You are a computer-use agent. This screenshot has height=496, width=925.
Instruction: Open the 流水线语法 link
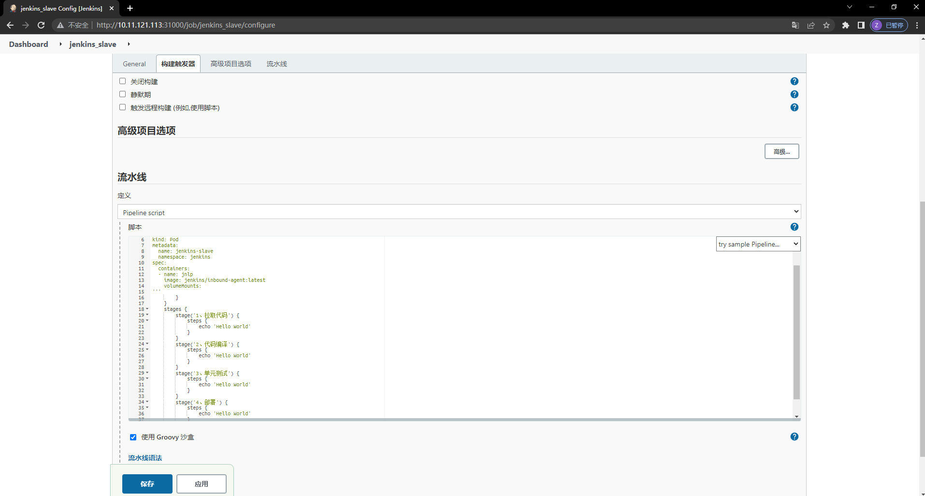point(145,458)
